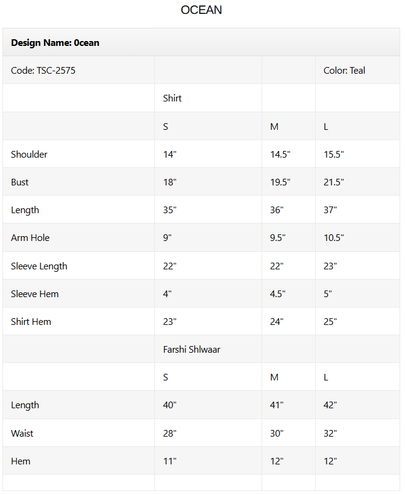Image resolution: width=405 pixels, height=494 pixels.
Task: Select the "Bust" row label
Action: click(x=20, y=182)
